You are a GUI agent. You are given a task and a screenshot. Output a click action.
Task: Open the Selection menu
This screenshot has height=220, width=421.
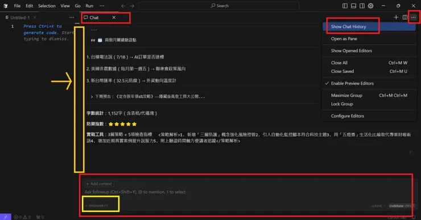pyautogui.click(x=47, y=6)
